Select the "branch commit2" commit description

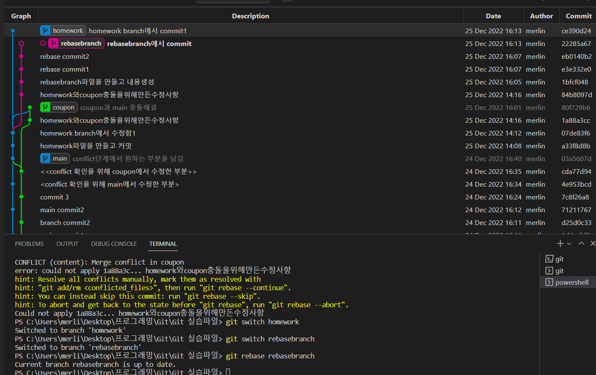65,222
